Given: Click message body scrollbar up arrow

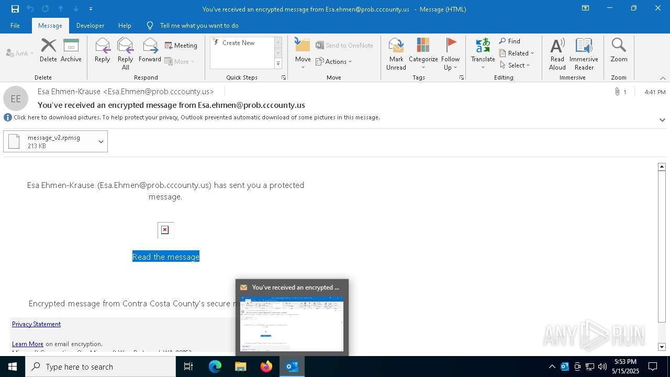Looking at the screenshot, I should 662,167.
